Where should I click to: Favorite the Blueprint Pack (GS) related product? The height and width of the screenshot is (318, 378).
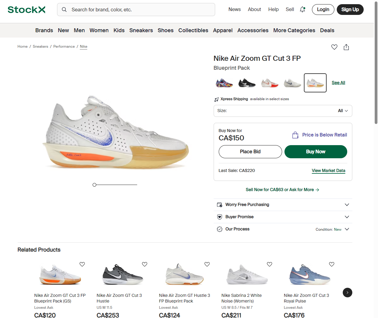[x=82, y=264]
